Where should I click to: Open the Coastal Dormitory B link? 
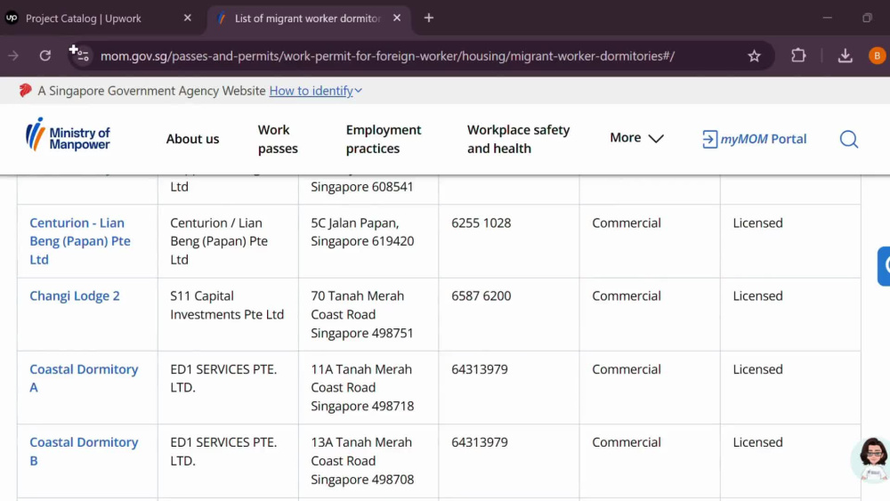click(x=84, y=452)
